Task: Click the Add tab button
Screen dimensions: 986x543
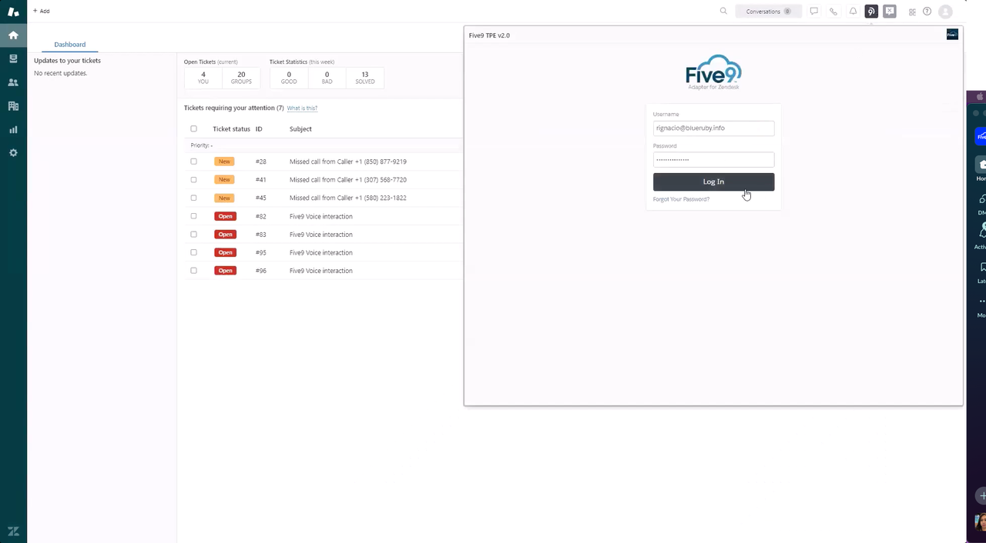Action: [x=42, y=12]
